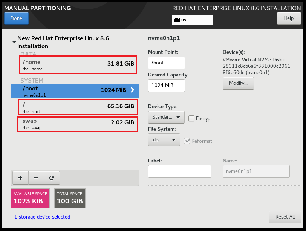This screenshot has width=306, height=231.
Task: Click the us keyboard layout indicator
Action: 193,20
